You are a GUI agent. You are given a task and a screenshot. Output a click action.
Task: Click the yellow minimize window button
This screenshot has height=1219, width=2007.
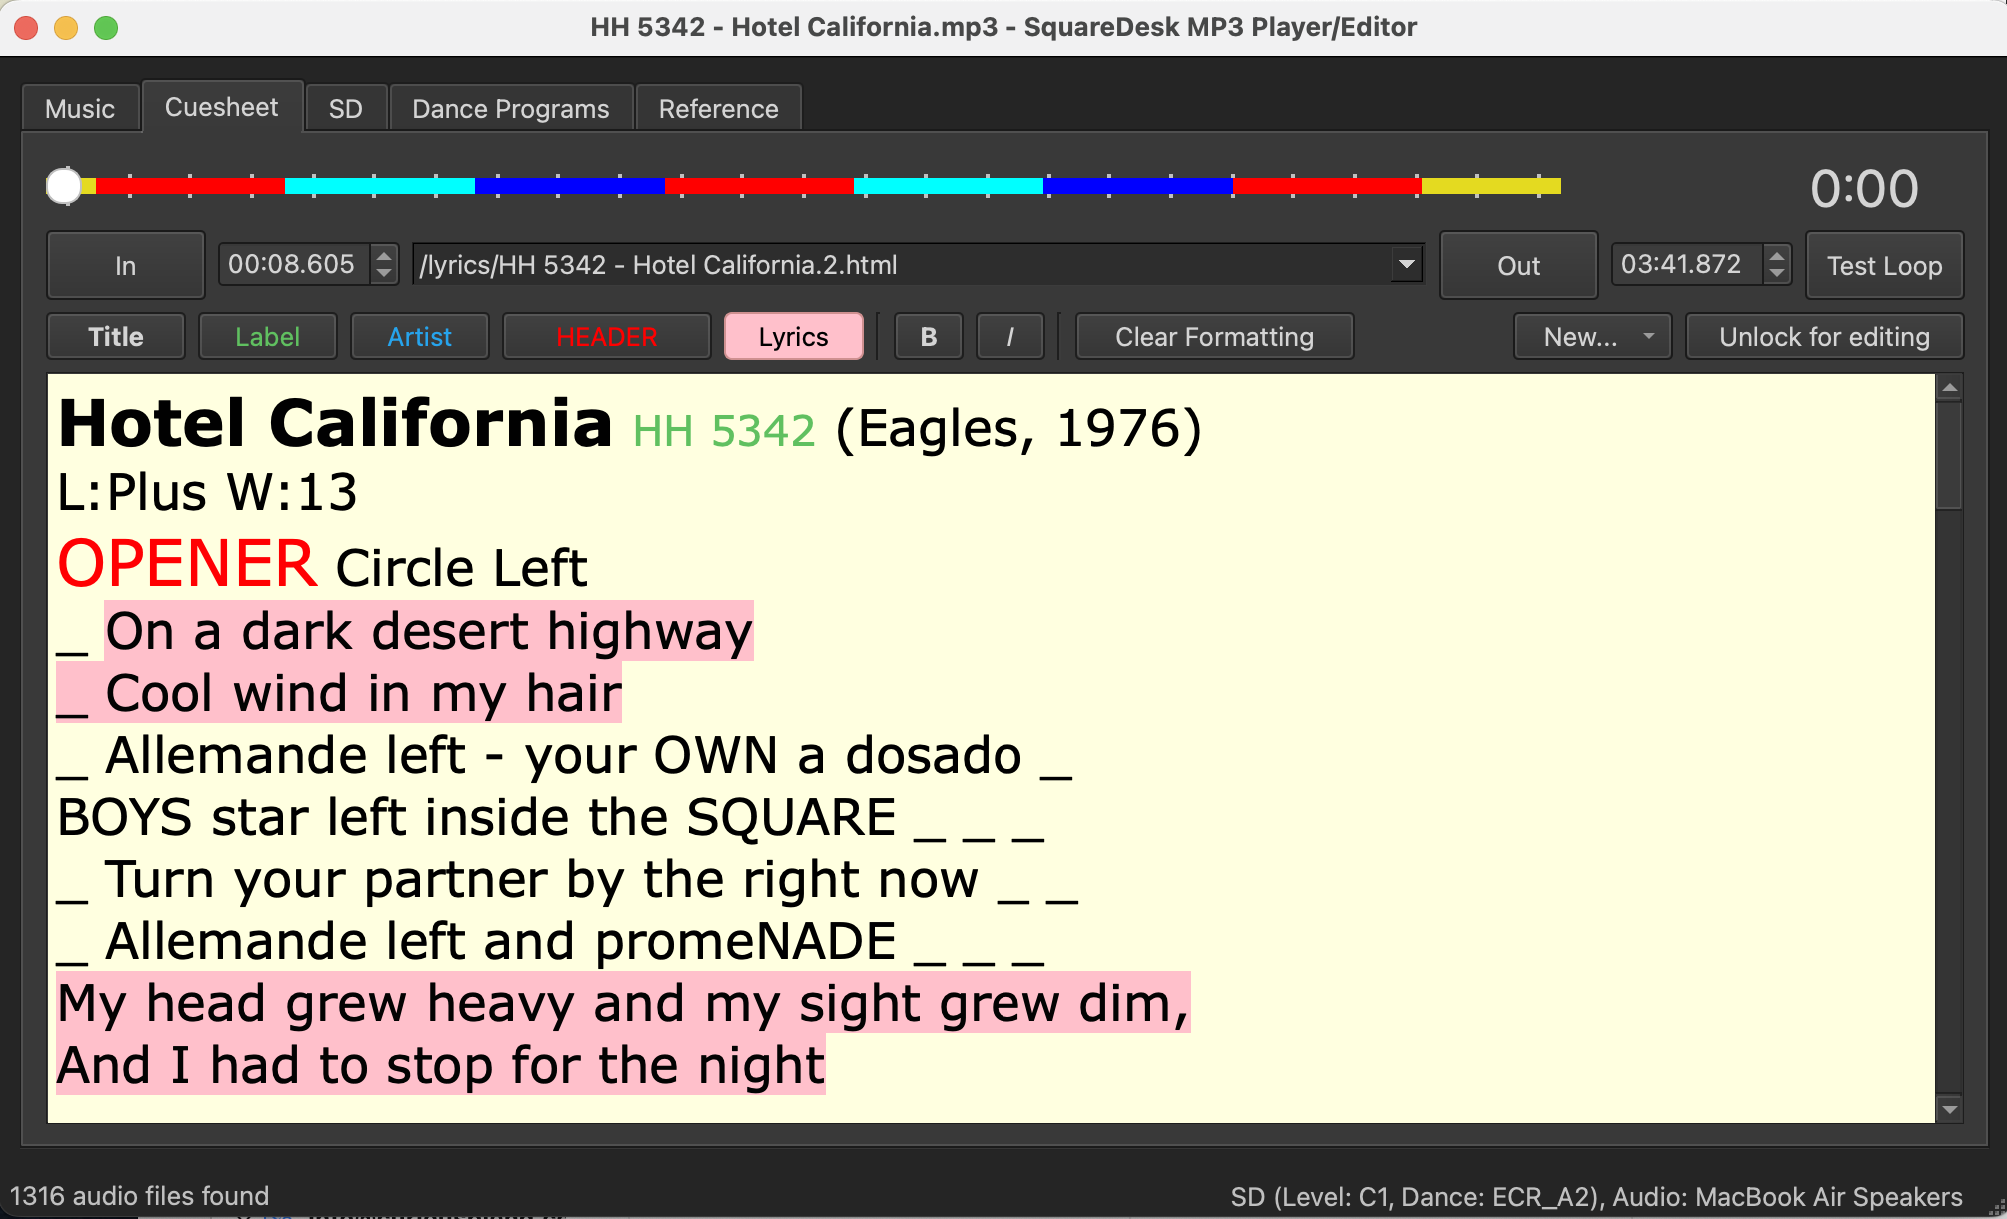point(66,27)
